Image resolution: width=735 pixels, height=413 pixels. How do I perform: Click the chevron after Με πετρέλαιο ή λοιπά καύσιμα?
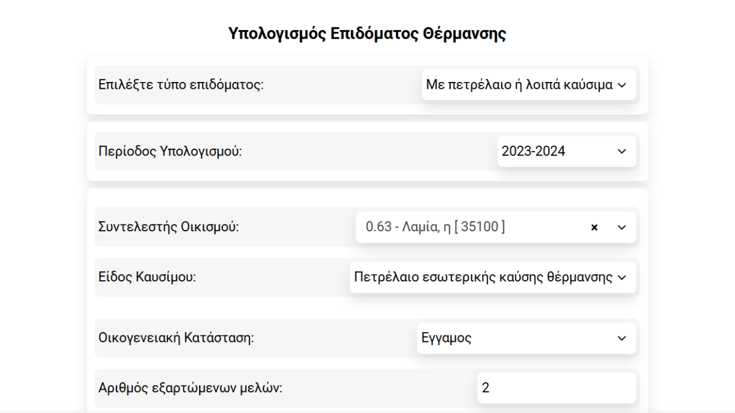click(x=622, y=85)
